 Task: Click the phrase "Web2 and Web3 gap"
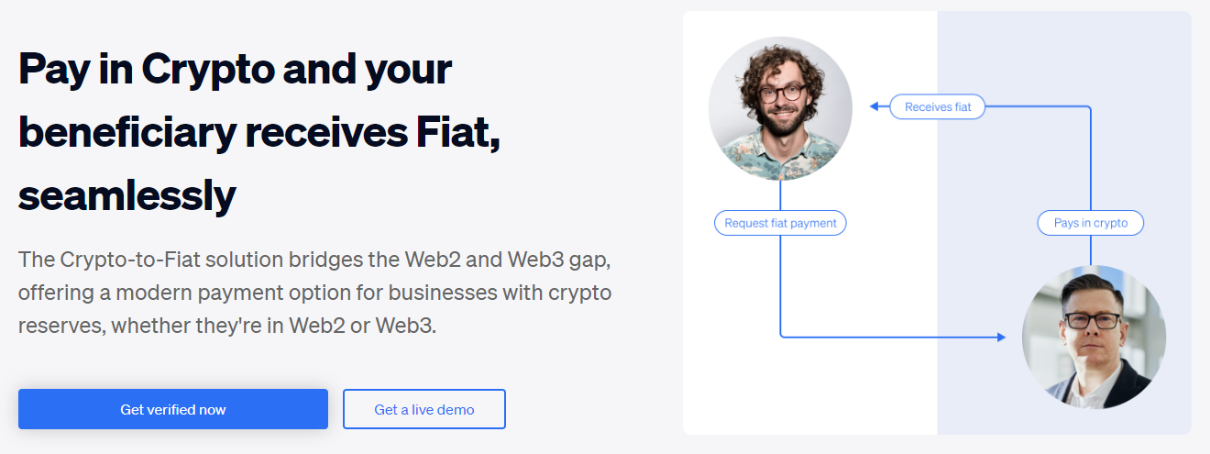(506, 259)
